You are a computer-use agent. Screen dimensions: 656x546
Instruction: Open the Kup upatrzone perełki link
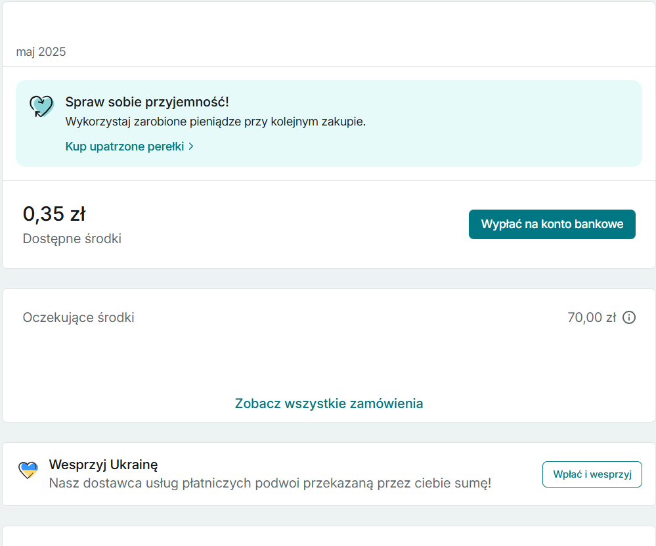coord(125,147)
